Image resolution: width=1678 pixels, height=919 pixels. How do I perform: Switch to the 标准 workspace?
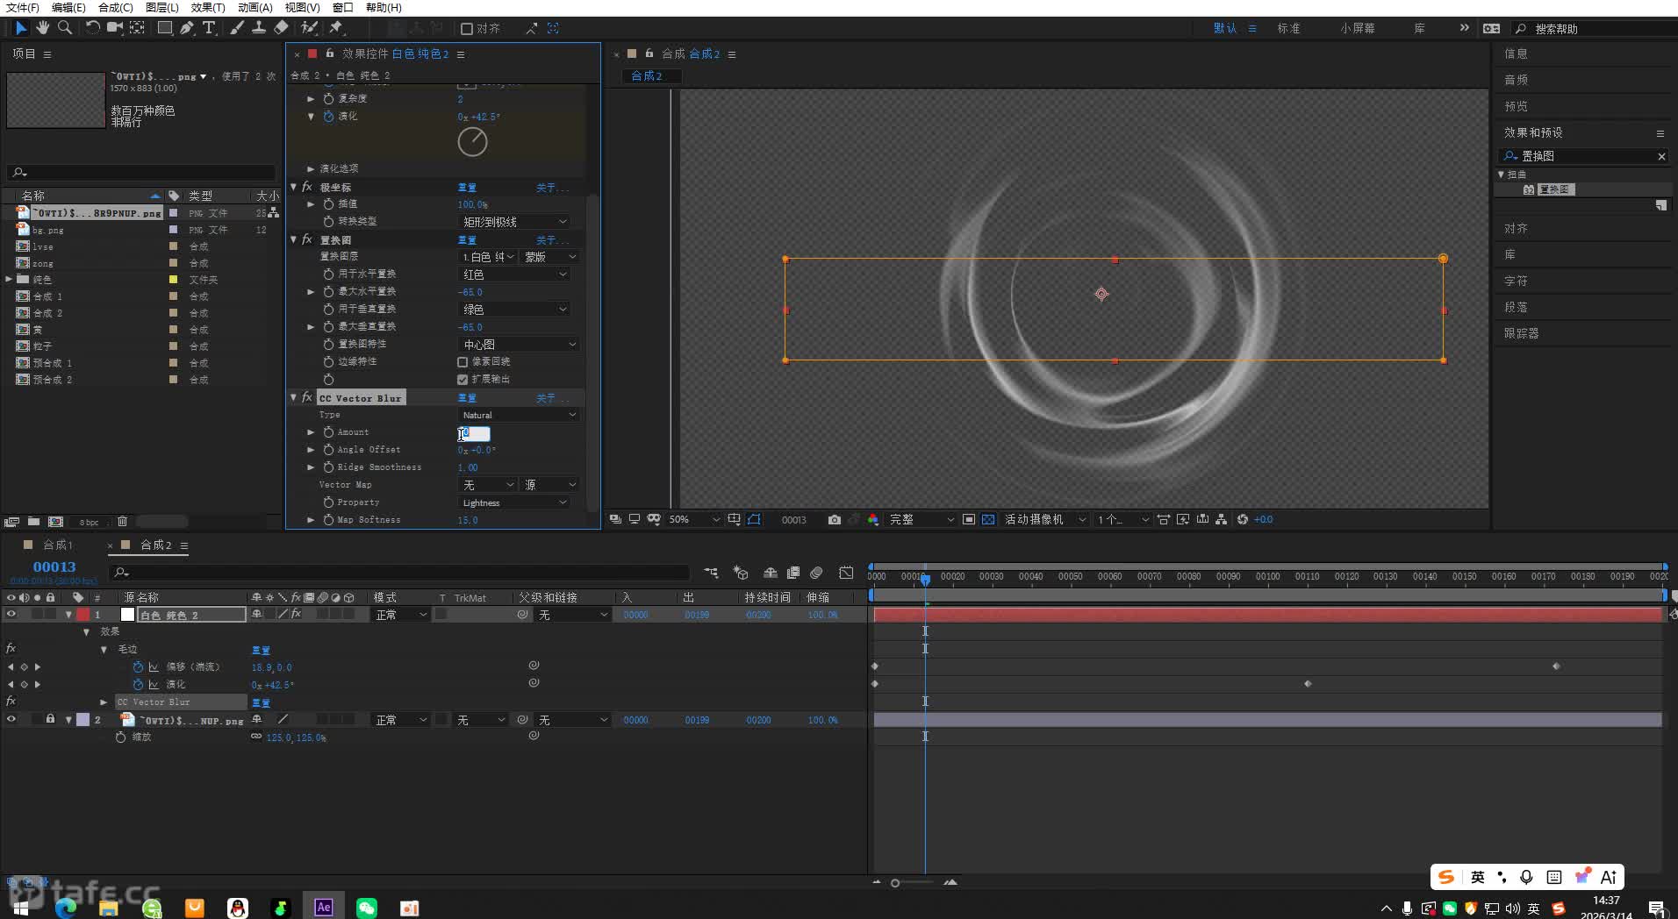point(1288,28)
